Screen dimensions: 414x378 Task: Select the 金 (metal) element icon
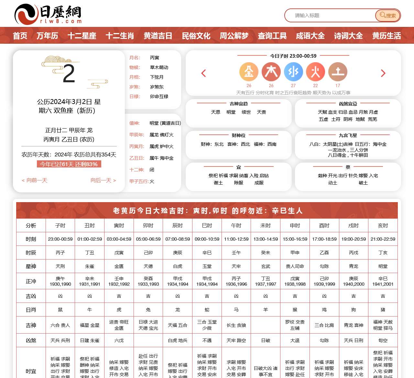[249, 72]
